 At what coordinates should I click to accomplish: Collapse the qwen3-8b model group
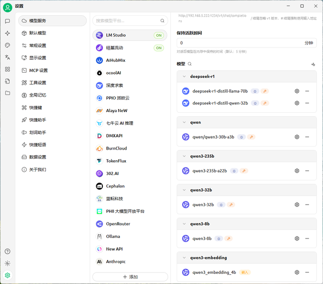[x=184, y=224]
